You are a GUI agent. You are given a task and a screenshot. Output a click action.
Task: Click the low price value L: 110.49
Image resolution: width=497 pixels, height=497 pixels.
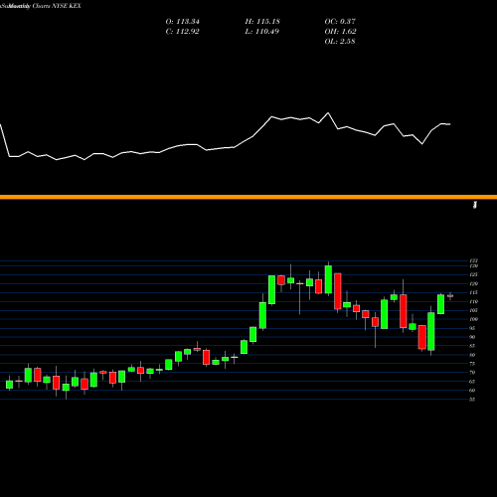(262, 32)
